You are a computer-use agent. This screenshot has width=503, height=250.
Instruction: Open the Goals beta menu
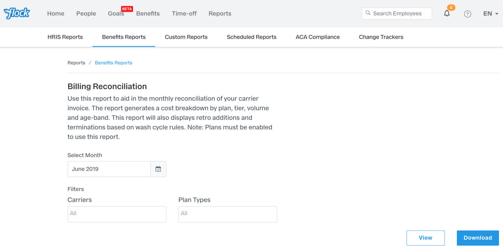(x=116, y=14)
